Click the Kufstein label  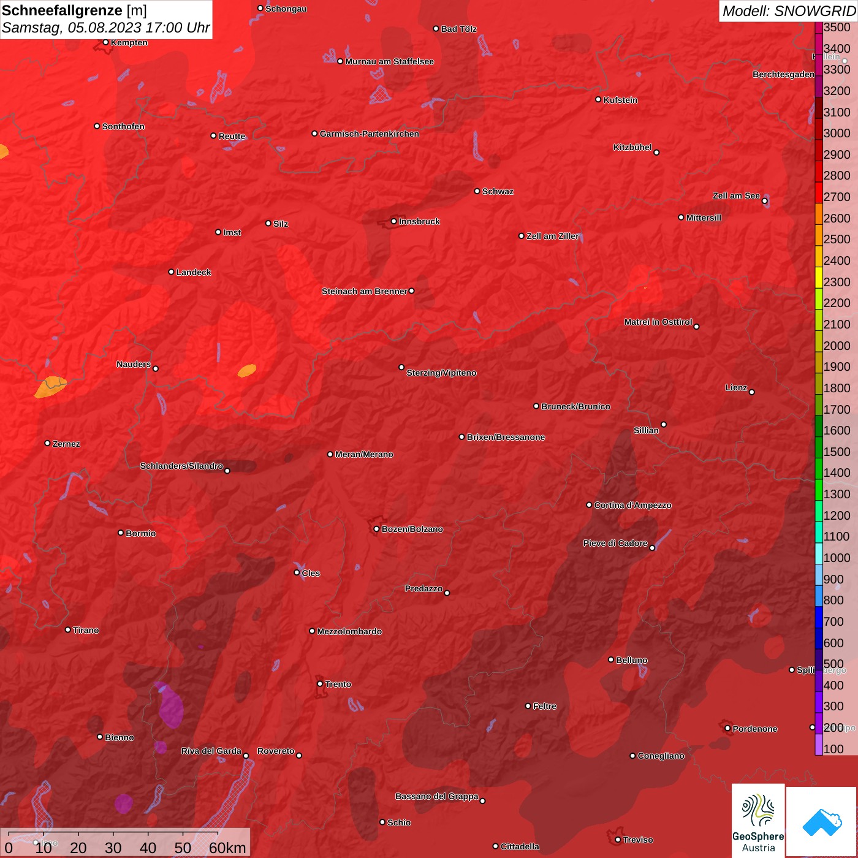pos(620,100)
